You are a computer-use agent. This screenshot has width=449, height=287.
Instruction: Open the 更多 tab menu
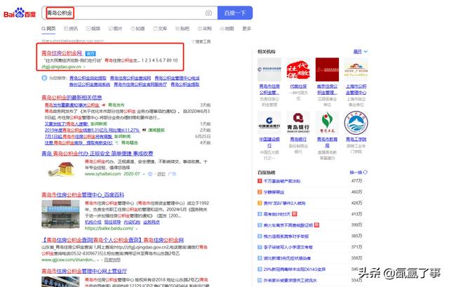[246, 29]
